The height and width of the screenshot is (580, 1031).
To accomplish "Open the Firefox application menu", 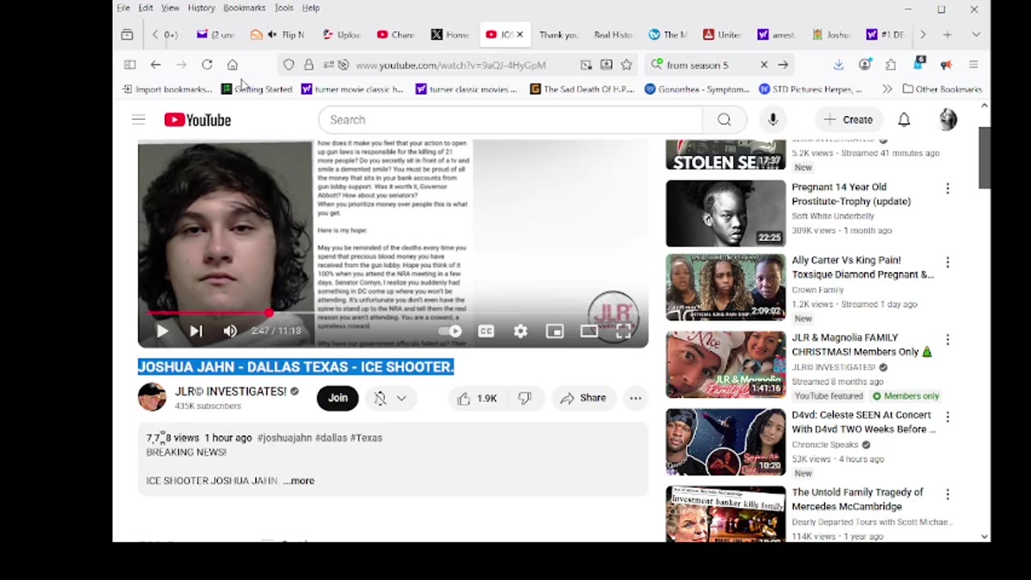I will 973,64.
